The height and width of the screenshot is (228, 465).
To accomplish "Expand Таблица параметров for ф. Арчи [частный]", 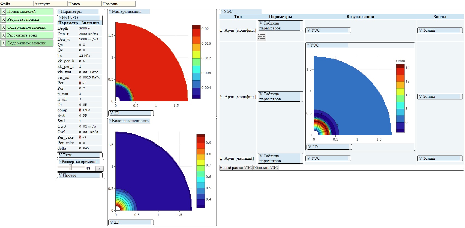I will click(x=280, y=158).
